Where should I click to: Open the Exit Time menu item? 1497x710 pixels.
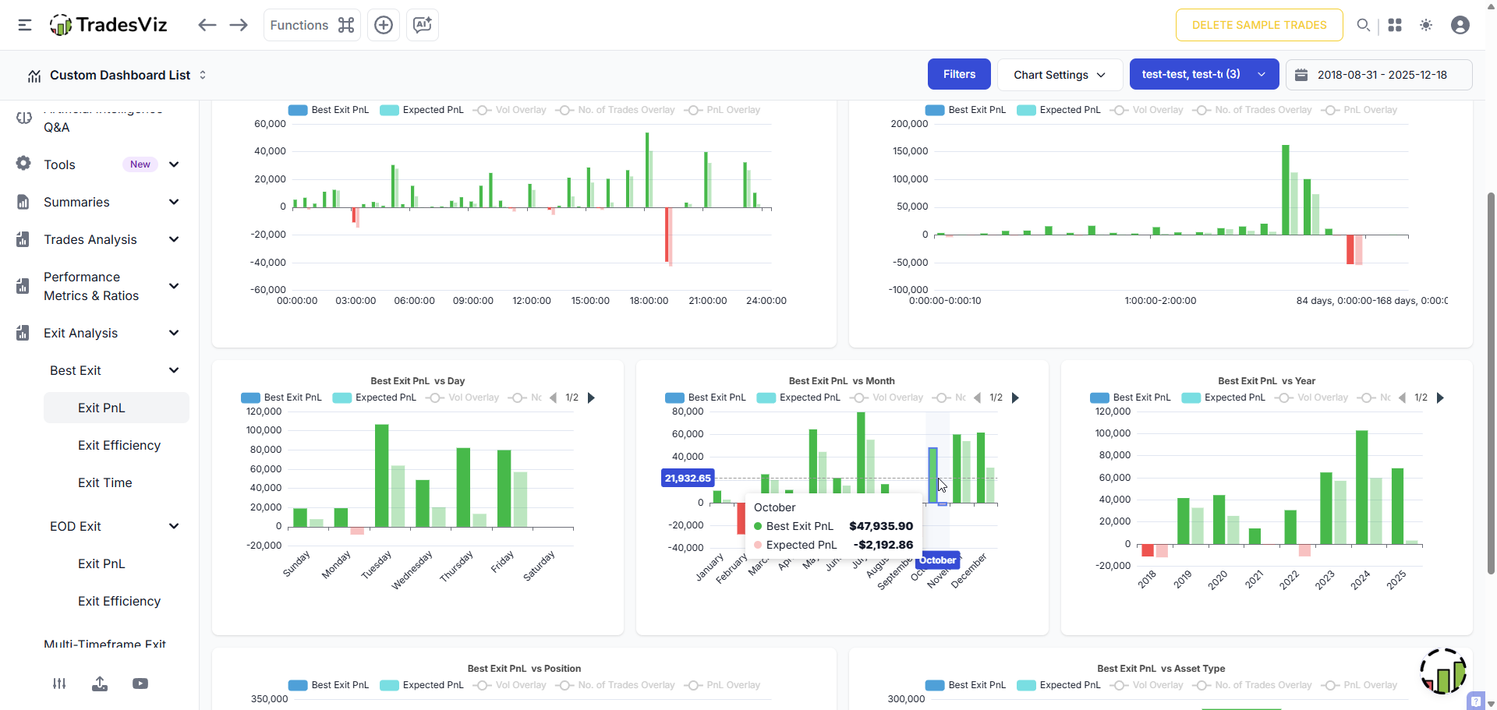(x=105, y=482)
